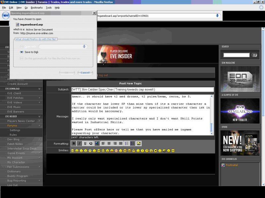The height and width of the screenshot is (198, 265).
Task: Open the Help menu
Action: (x=57, y=8)
